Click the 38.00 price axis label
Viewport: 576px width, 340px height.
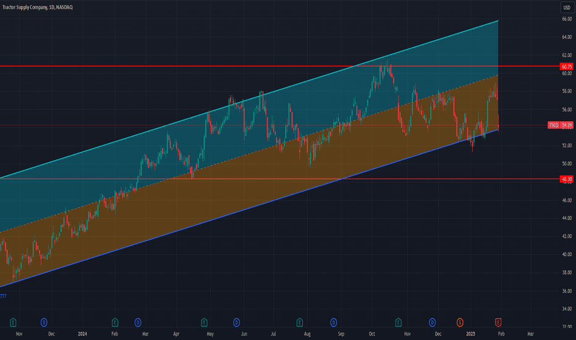(567, 273)
